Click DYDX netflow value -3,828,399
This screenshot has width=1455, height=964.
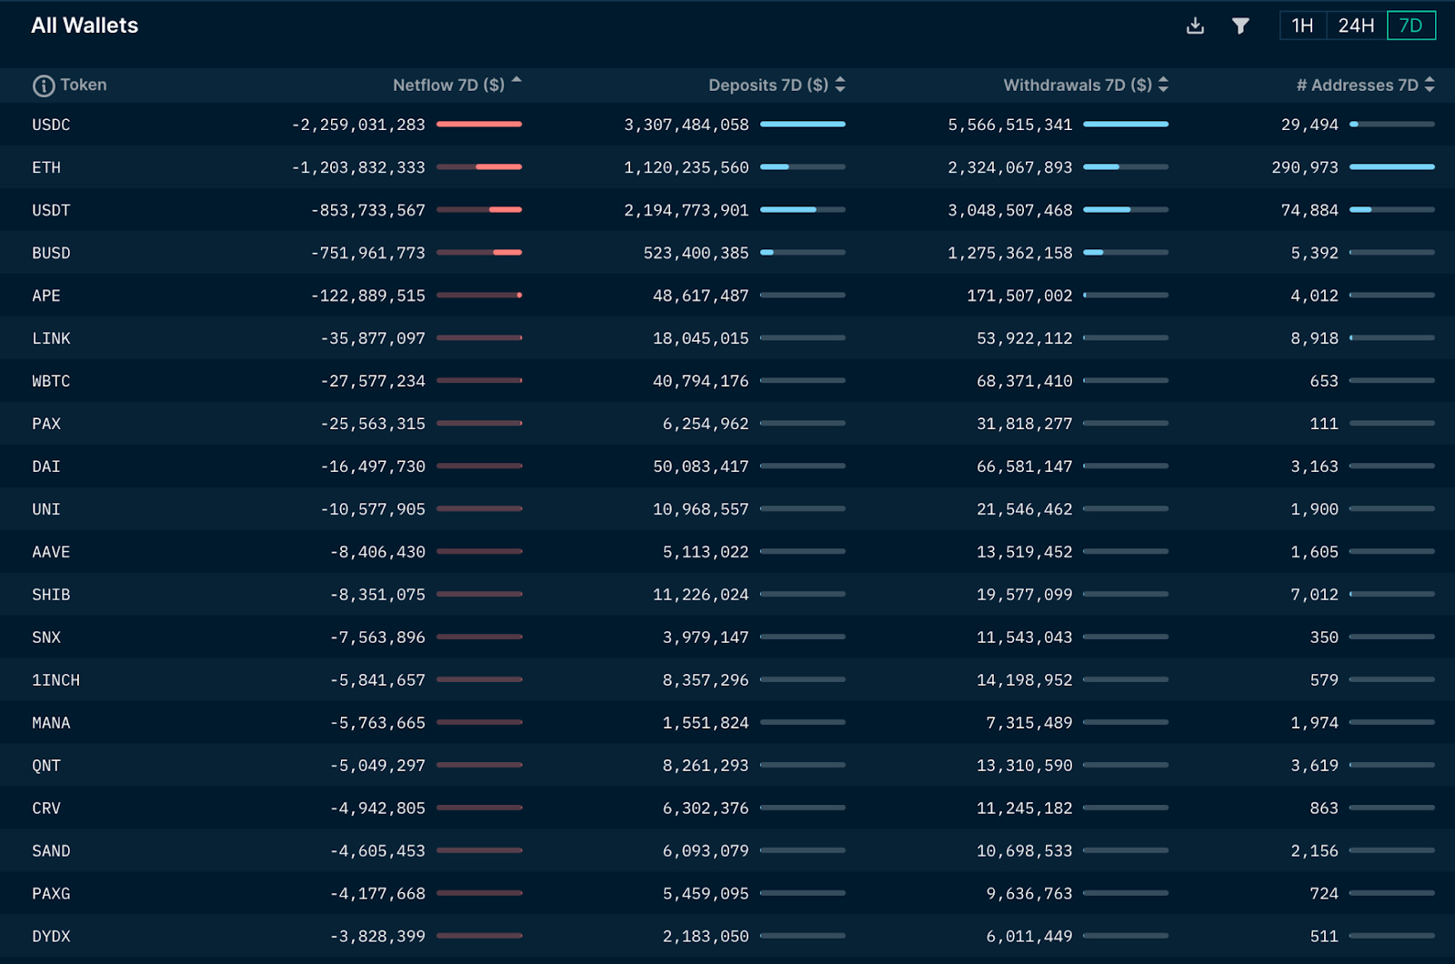[378, 937]
